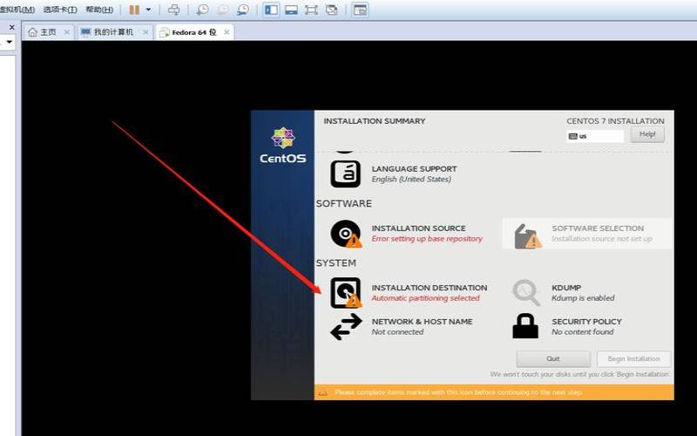Open Language Support á icon
Screen dimensions: 697x436
click(345, 174)
